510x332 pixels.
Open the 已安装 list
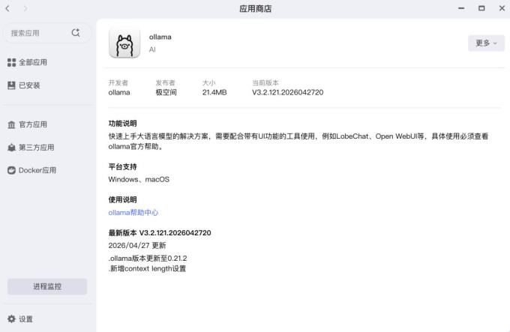point(29,85)
